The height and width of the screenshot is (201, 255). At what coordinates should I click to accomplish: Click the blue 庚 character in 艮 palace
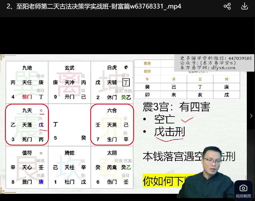pos(41,182)
